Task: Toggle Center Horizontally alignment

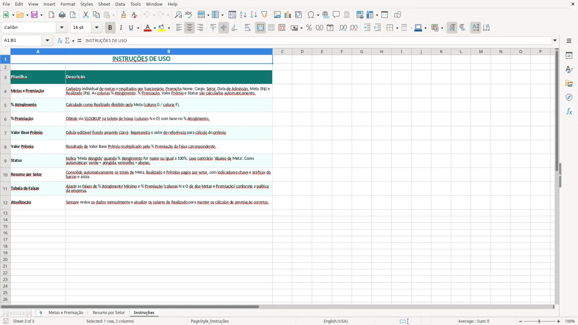Action: click(x=189, y=28)
